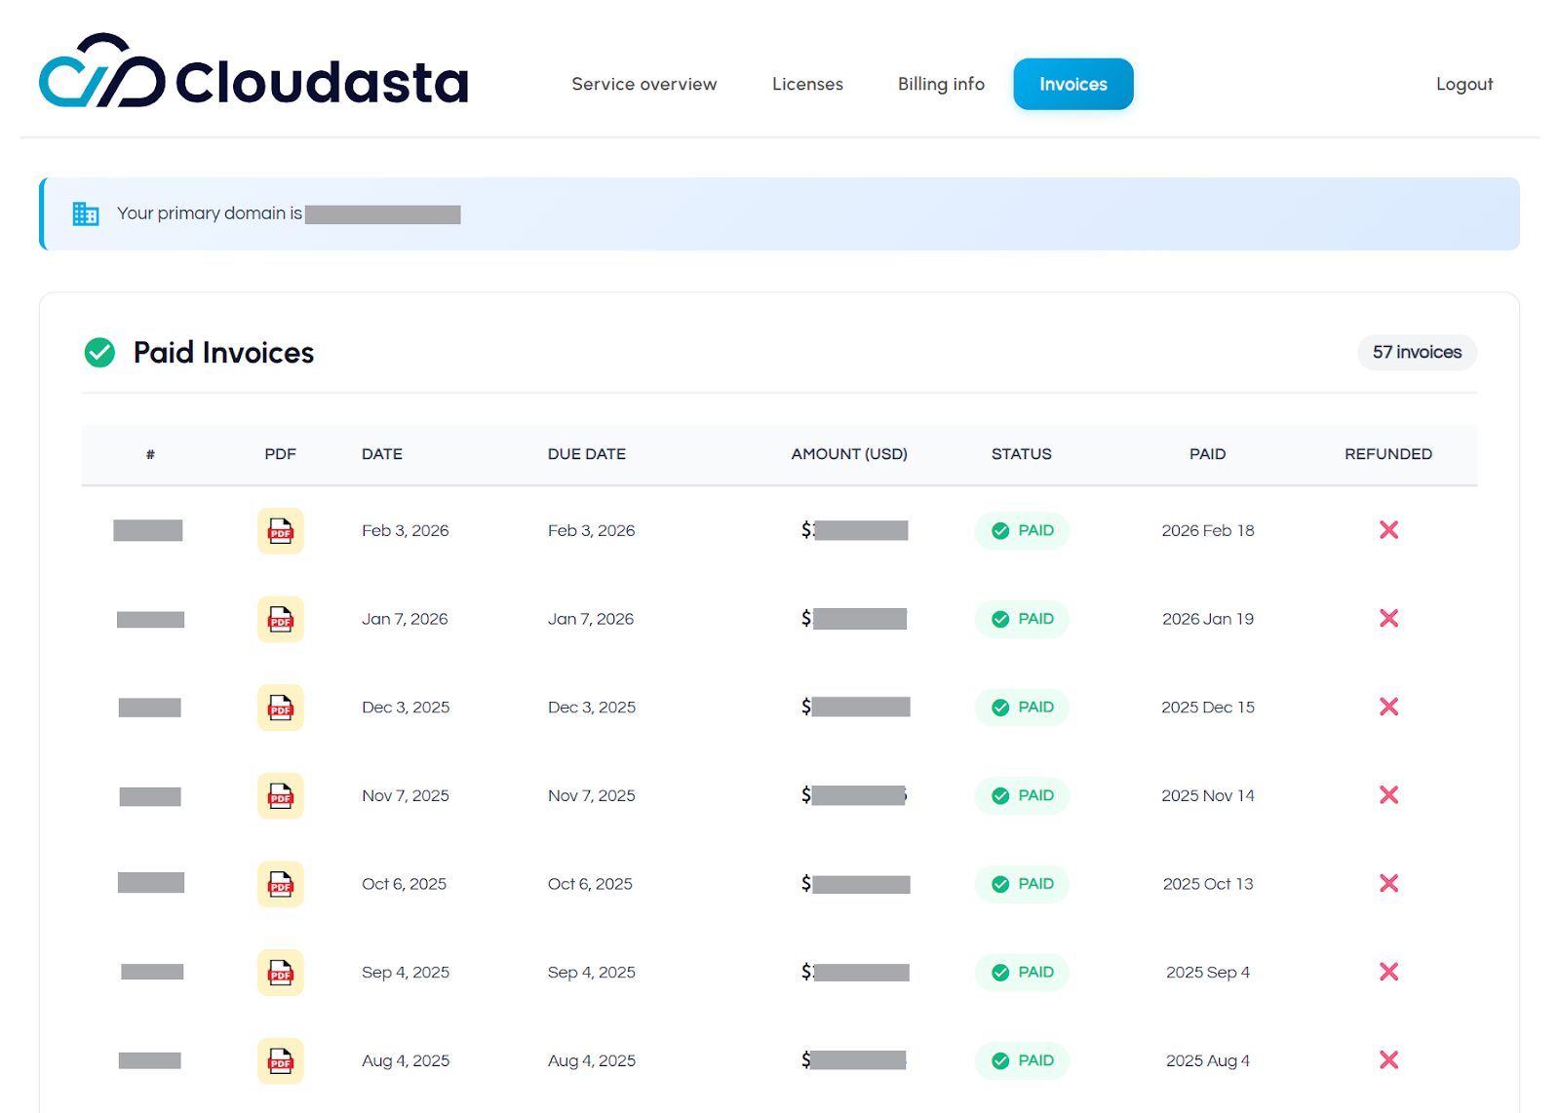1560x1113 pixels.
Task: Click PDF icon for Nov 7, 2025 invoice
Action: (280, 796)
